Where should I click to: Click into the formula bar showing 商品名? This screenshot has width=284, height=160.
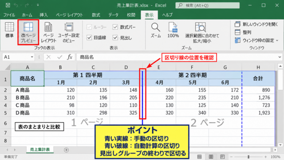pyautogui.click(x=177, y=57)
